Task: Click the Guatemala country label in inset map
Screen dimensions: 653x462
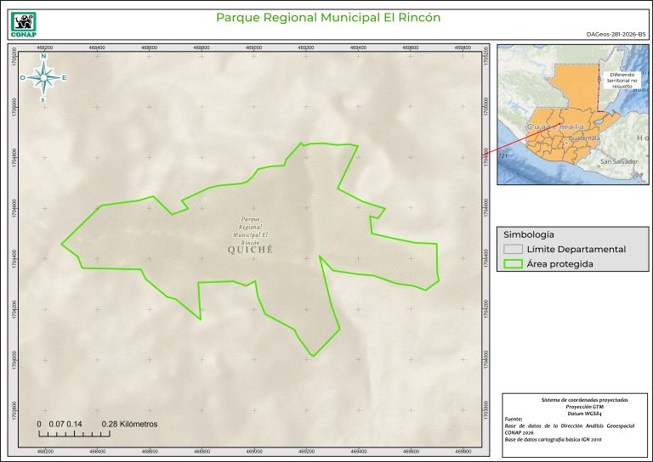Action: (x=555, y=127)
